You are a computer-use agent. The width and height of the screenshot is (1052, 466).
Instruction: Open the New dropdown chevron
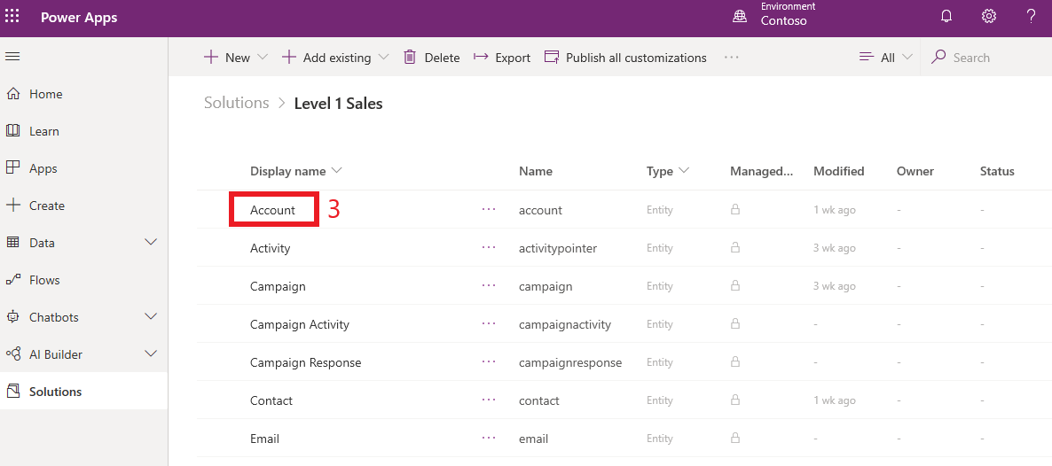point(263,58)
